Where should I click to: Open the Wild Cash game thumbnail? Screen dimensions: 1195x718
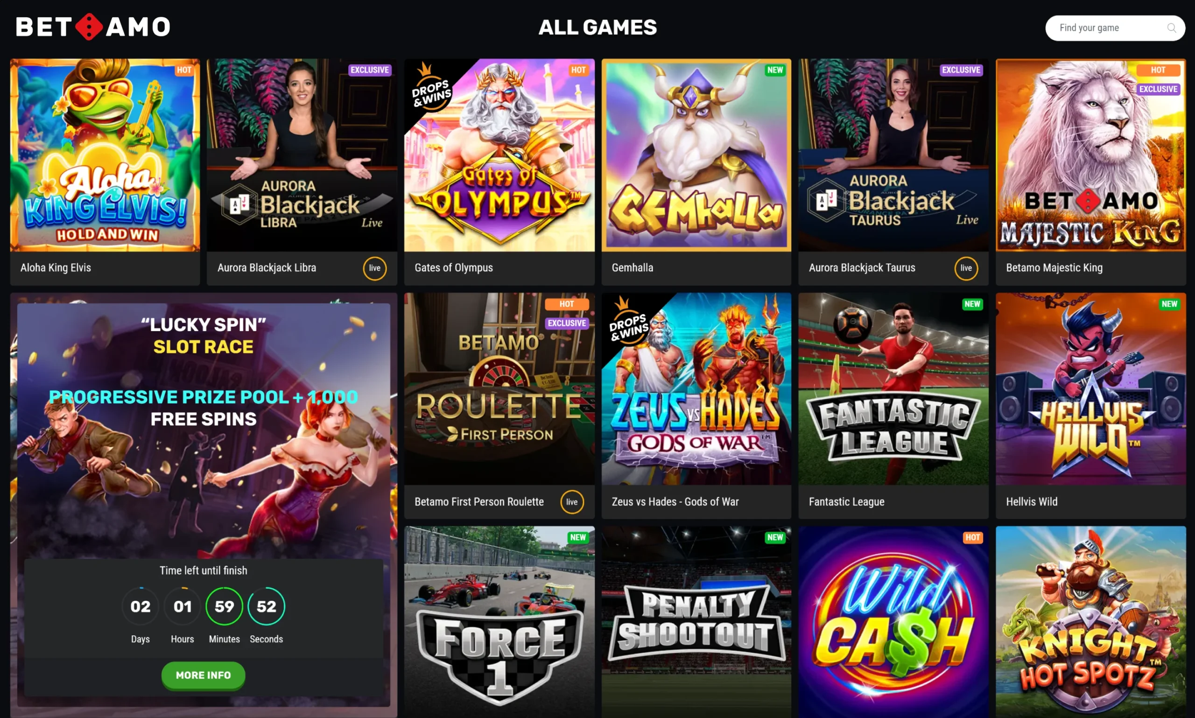(x=893, y=622)
